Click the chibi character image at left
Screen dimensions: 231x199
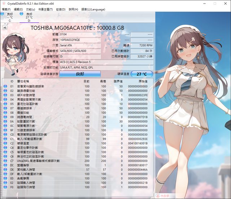pos(13,50)
